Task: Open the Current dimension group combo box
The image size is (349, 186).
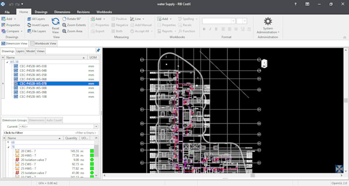Action: pos(59,127)
